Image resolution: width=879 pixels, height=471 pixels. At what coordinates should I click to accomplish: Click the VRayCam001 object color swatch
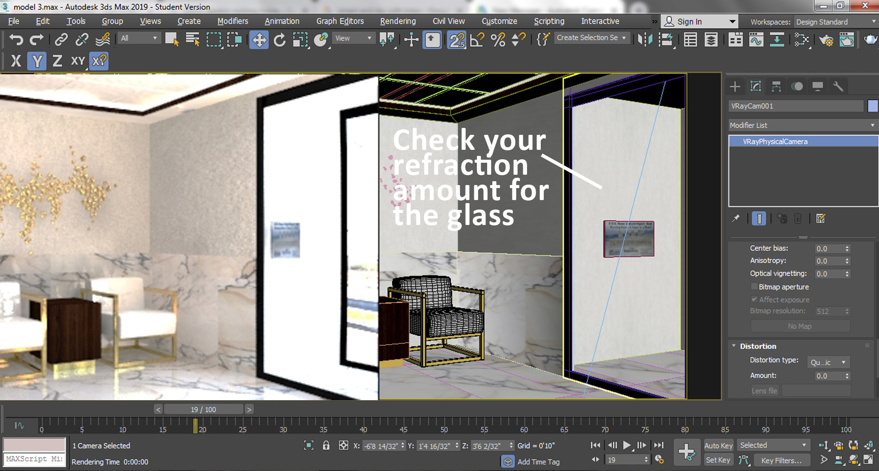point(873,106)
